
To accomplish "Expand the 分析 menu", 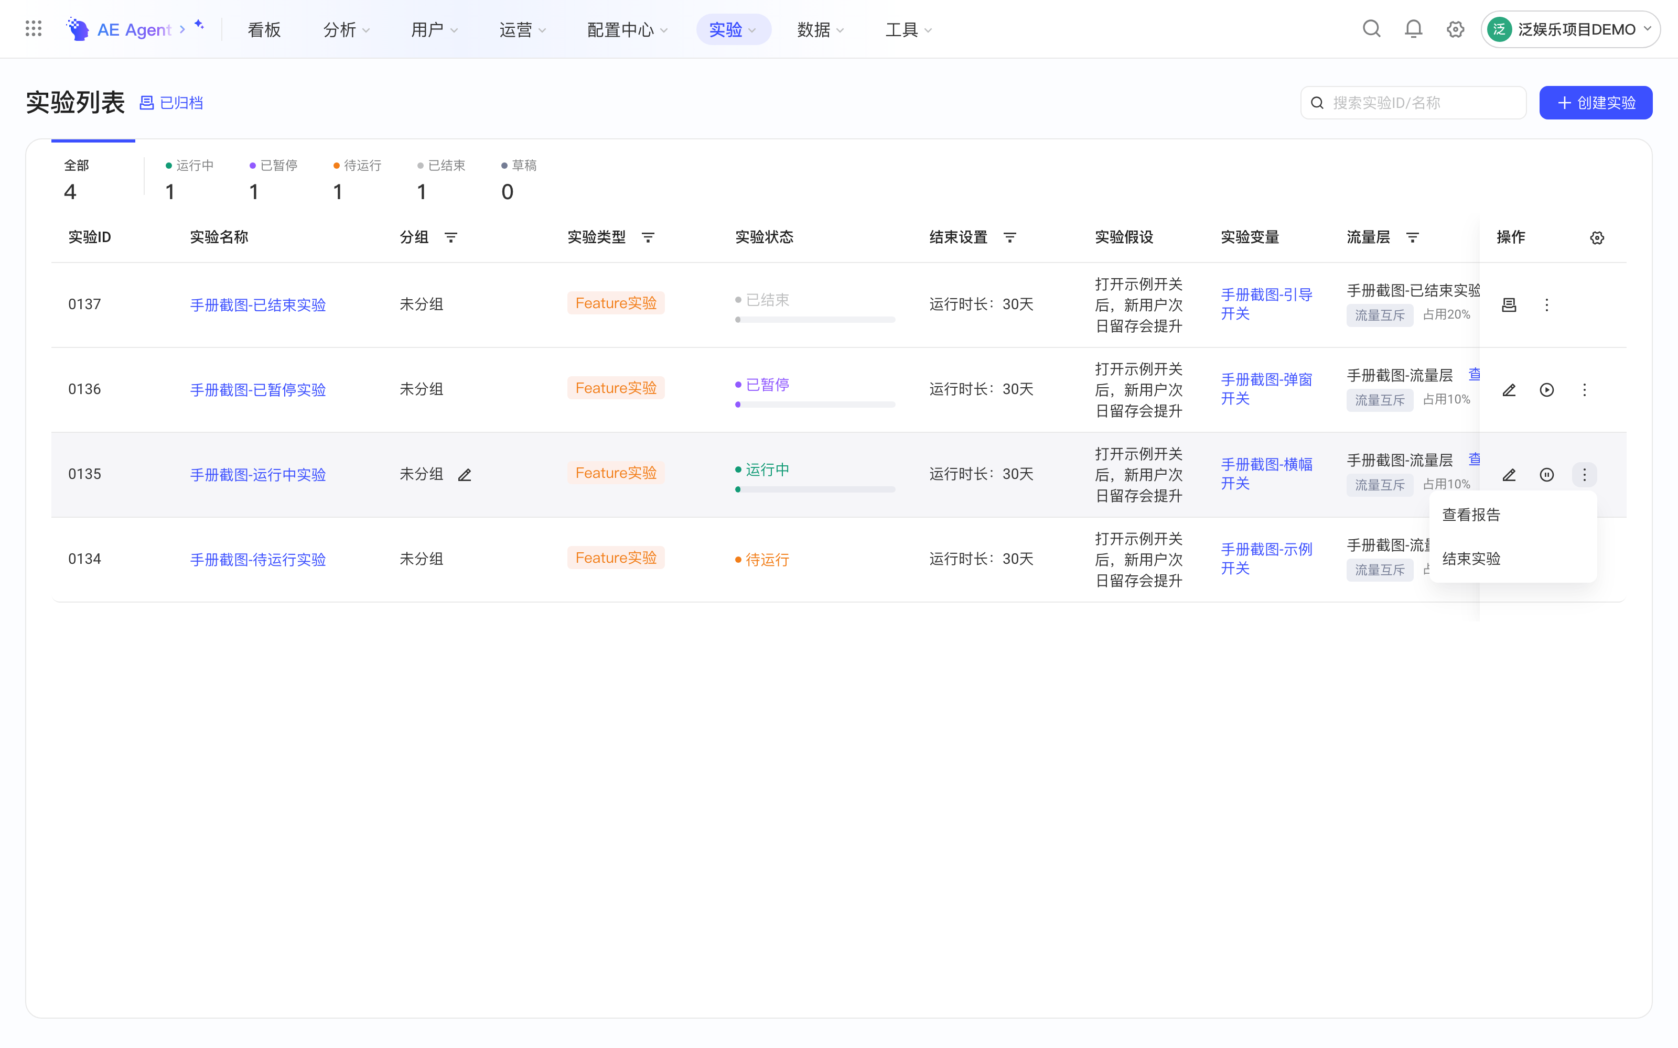I will coord(347,30).
